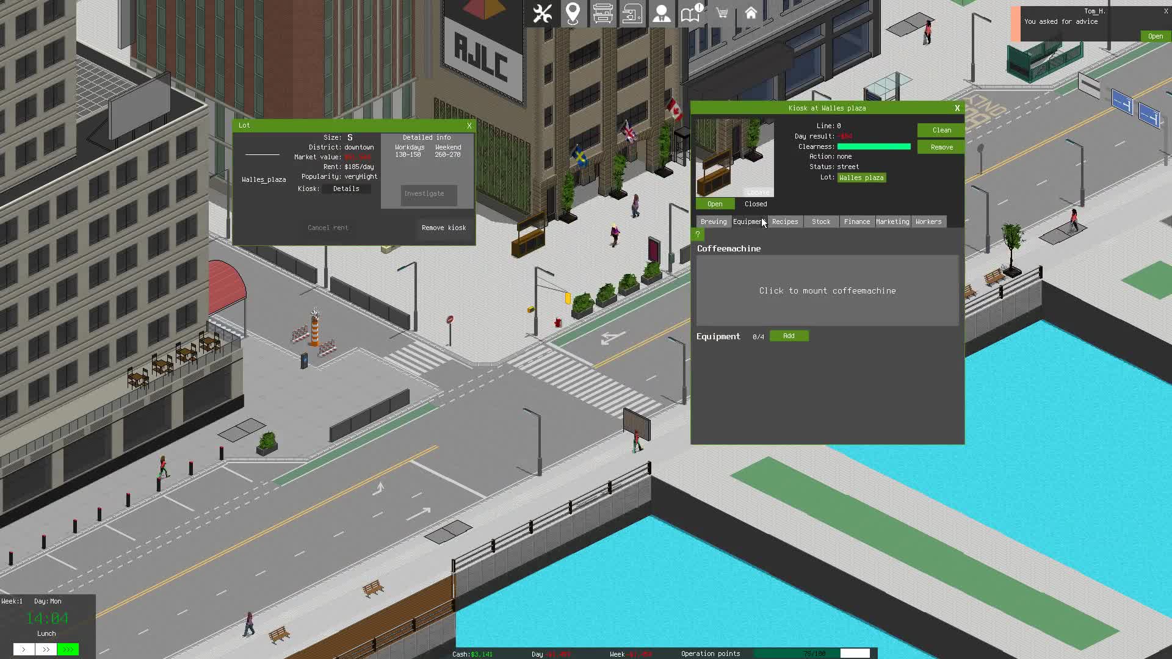Click to mount coffeemachine area
This screenshot has width=1172, height=659.
click(x=827, y=291)
